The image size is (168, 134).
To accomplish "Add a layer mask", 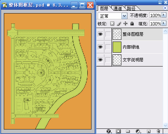I will pos(118,131).
